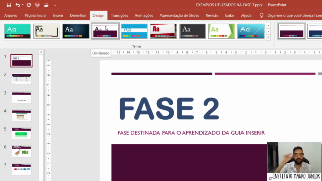
Task: Open the Animações tab
Action: 144,15
